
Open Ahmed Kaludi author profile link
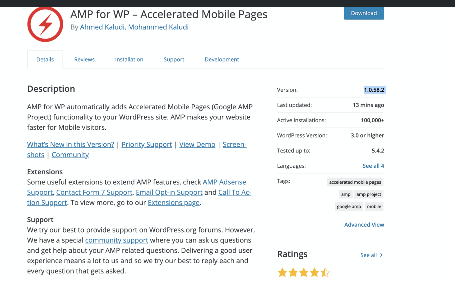[102, 27]
